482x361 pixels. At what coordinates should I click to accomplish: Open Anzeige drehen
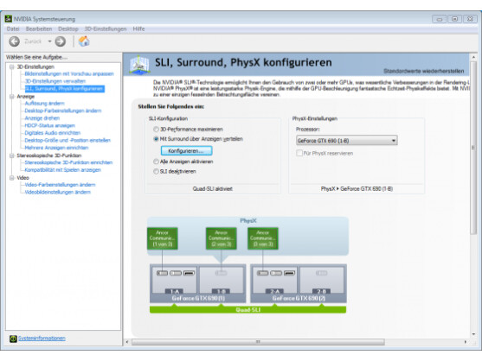[x=42, y=118]
